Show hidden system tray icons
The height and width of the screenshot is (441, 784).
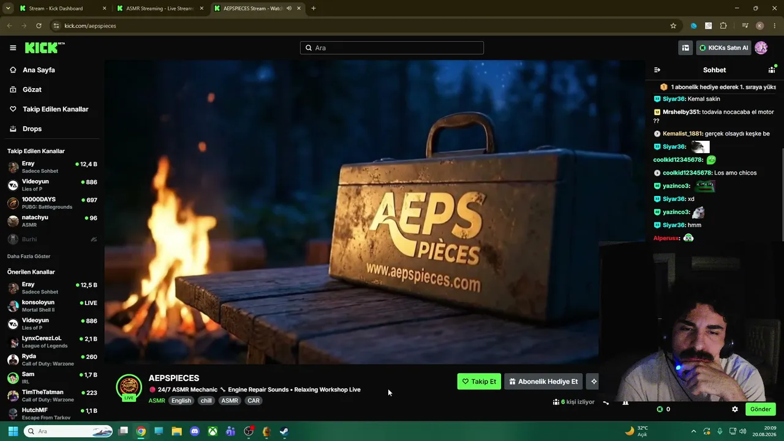(x=693, y=431)
